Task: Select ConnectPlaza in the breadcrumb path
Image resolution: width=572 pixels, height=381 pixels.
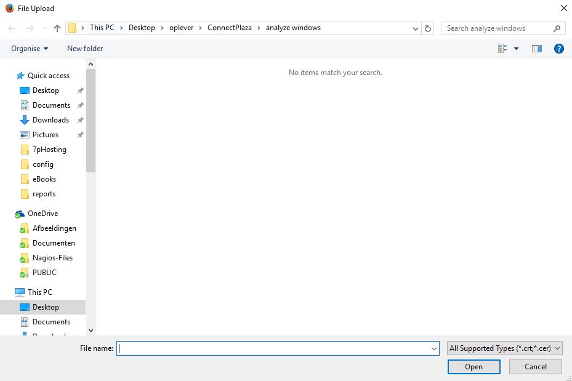Action: 230,28
